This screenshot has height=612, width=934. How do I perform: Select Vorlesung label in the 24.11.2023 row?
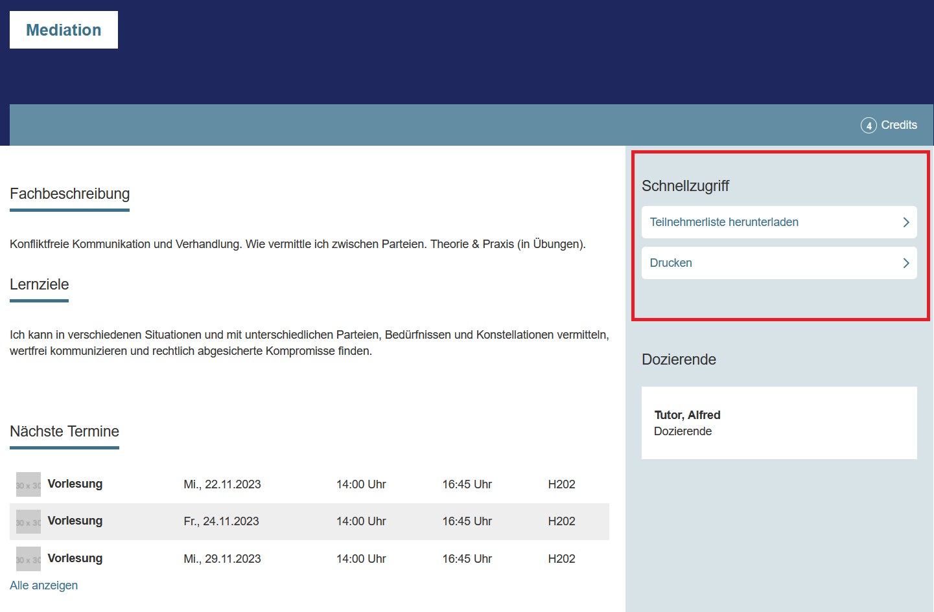(75, 521)
